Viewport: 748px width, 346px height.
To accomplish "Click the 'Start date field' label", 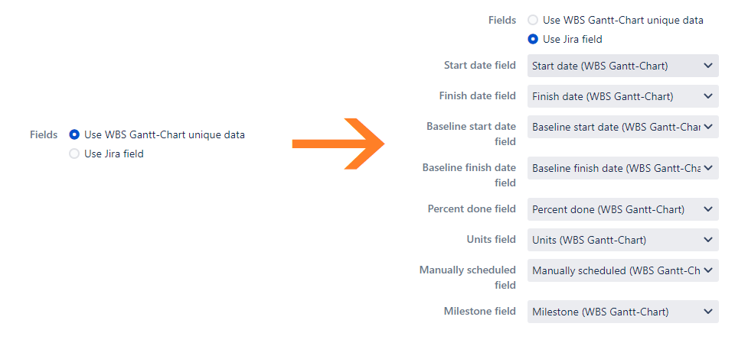I will tap(479, 66).
